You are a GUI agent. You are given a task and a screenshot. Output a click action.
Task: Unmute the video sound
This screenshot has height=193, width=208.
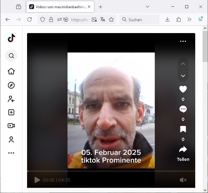click(183, 180)
